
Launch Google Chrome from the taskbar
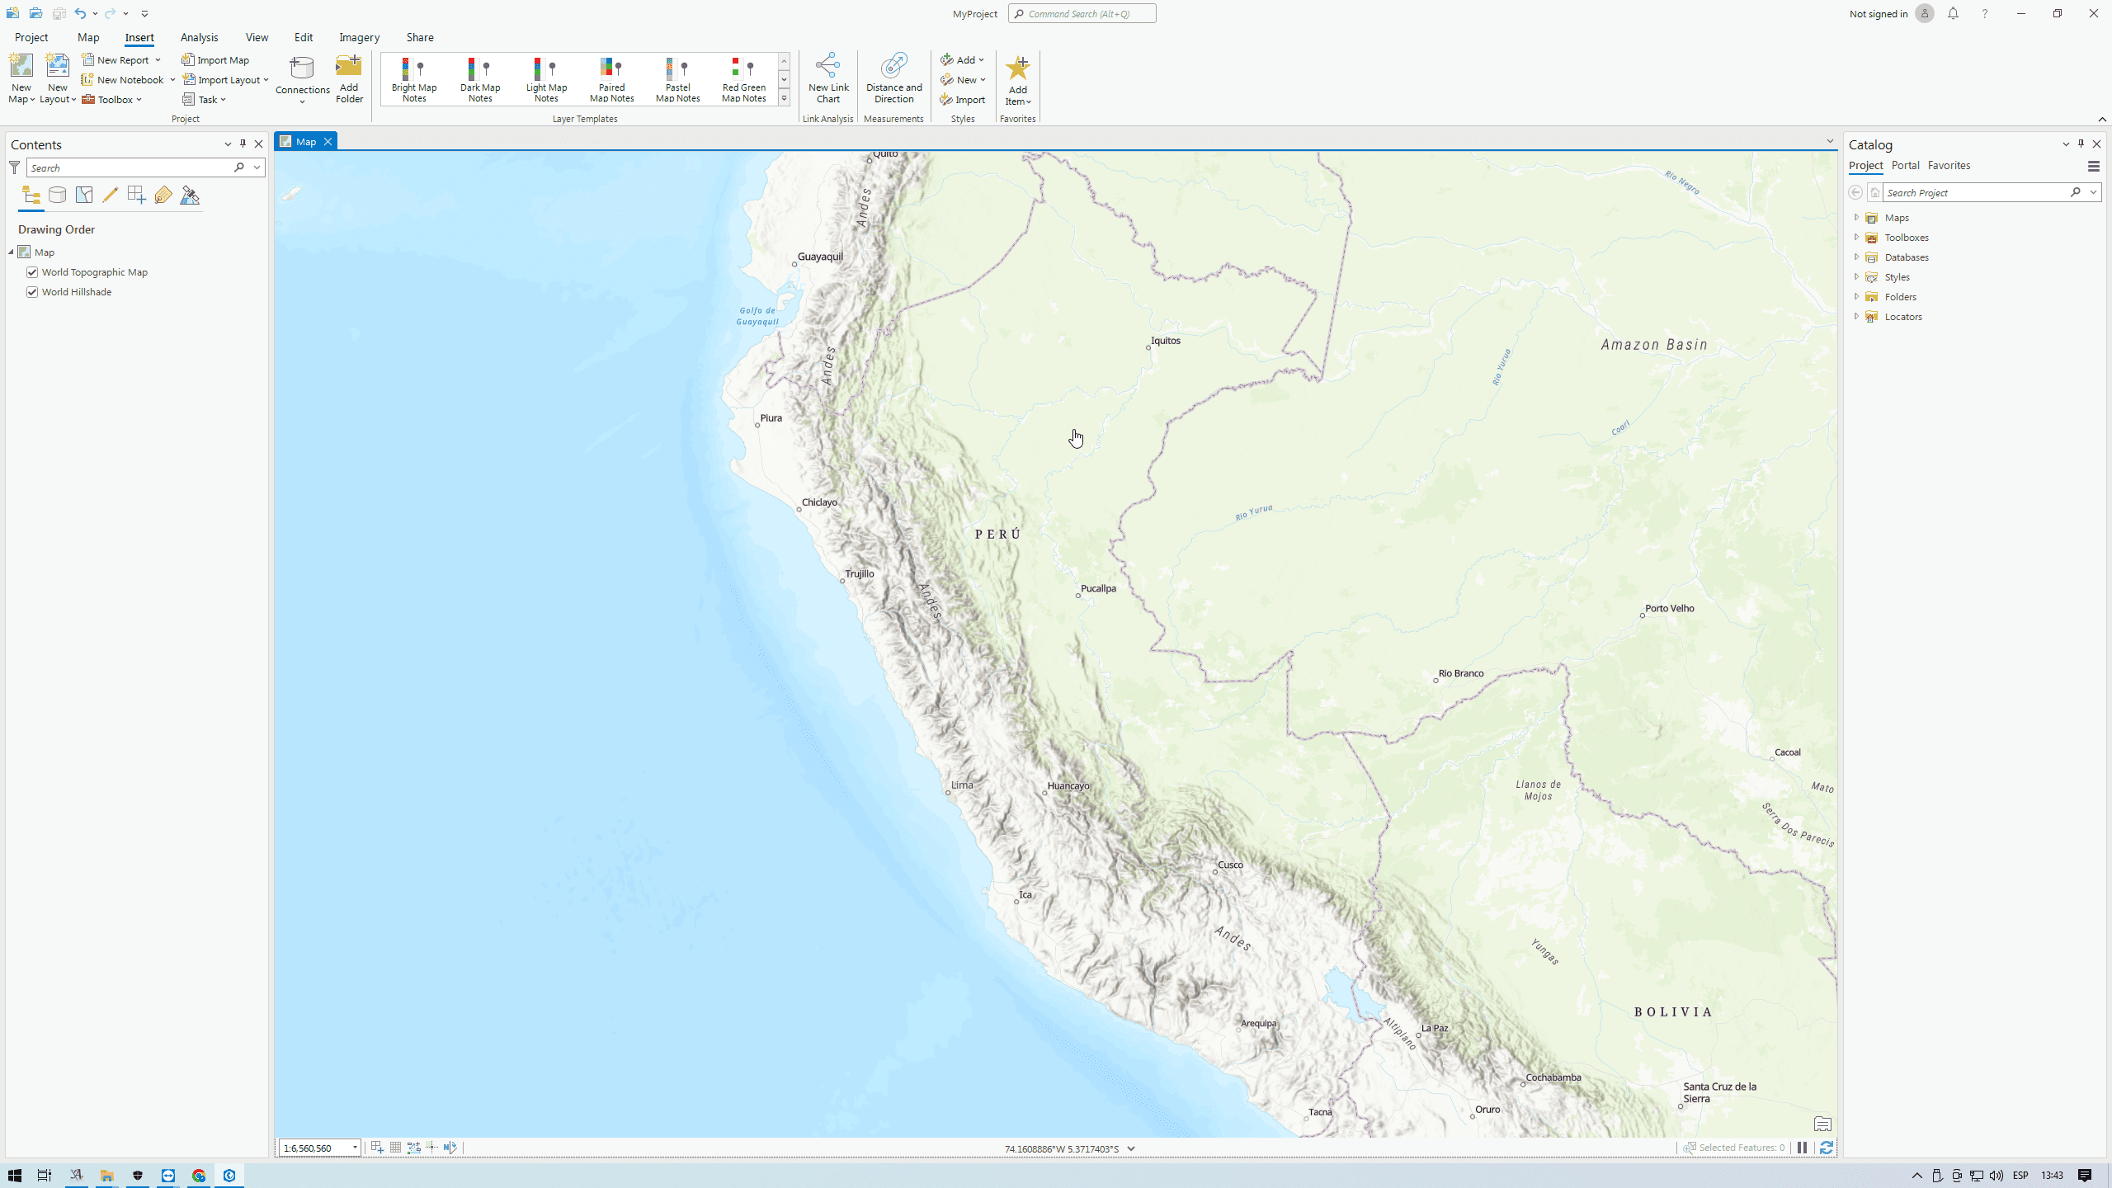pyautogui.click(x=199, y=1175)
